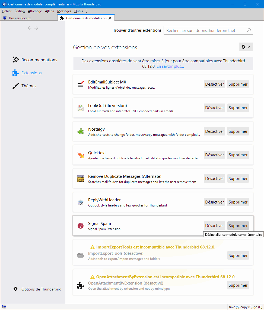The width and height of the screenshot is (264, 310).
Task: Disable the Nostalgy extension
Action: click(x=215, y=131)
